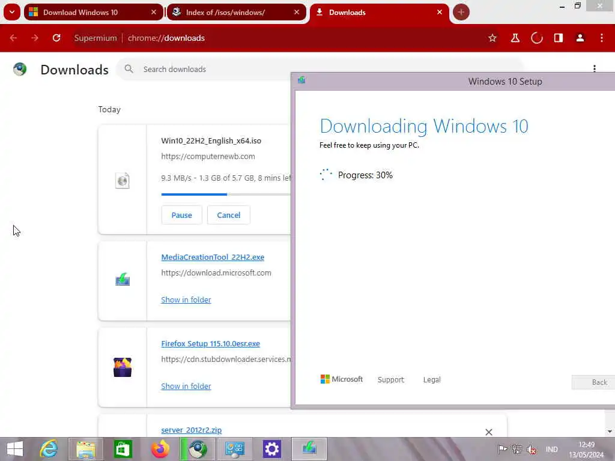
Task: Show MediaCreationTool_22H2.exe in folder
Action: [x=186, y=300]
